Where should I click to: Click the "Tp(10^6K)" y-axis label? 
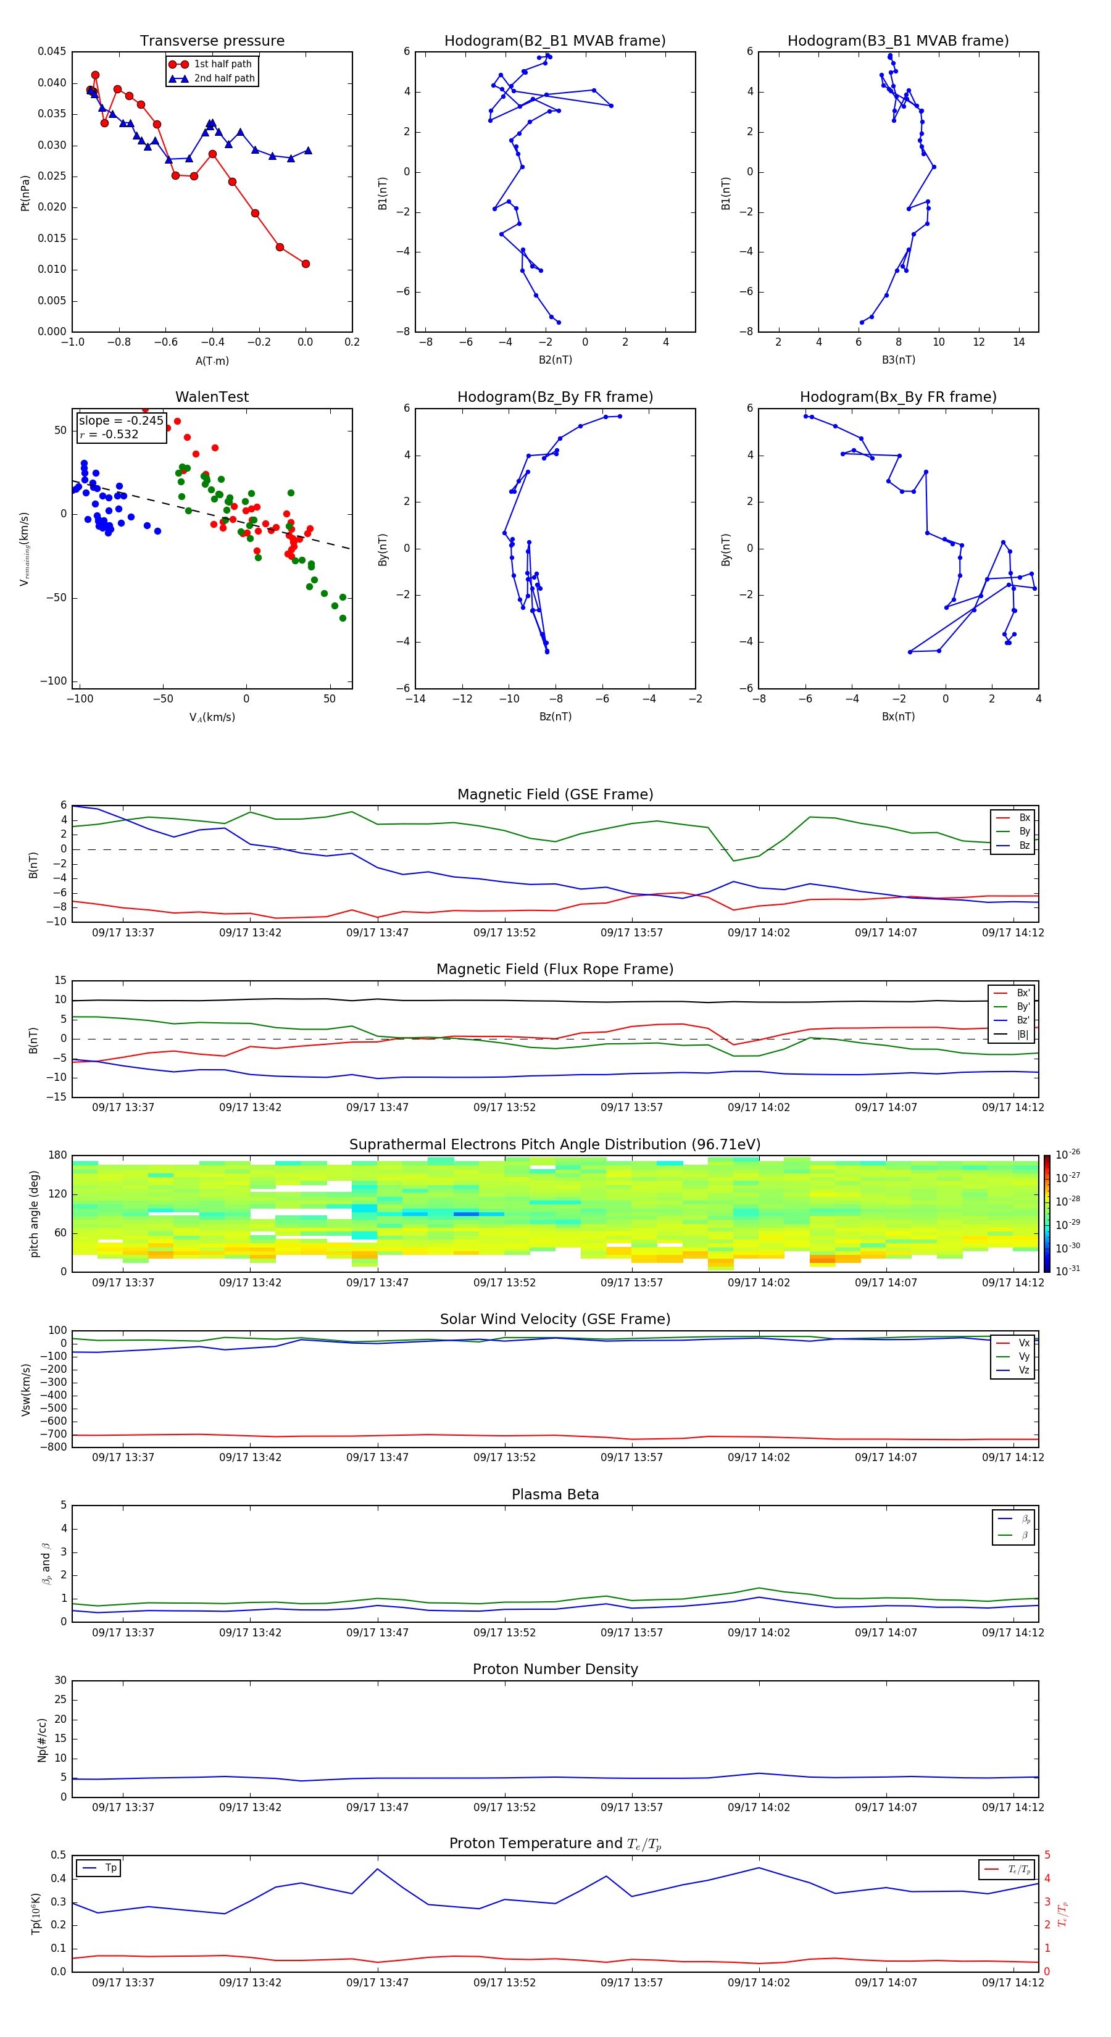pos(36,1914)
